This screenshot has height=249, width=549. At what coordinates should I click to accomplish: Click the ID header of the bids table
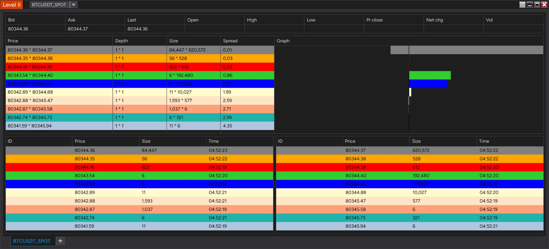pos(39,141)
